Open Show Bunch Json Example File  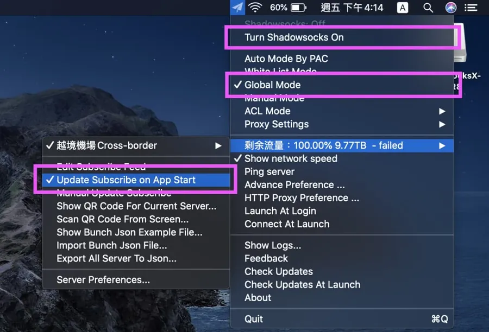136,232
